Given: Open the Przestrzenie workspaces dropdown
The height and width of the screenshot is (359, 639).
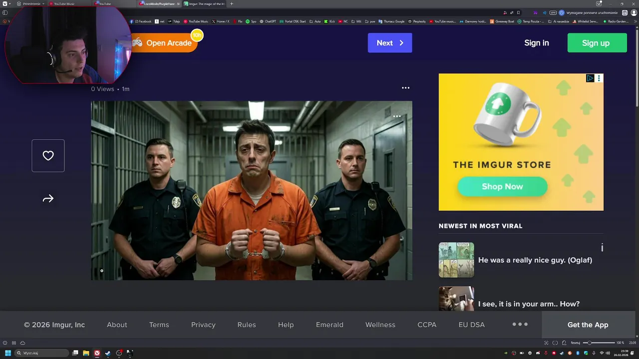Looking at the screenshot, I should coord(30,3).
